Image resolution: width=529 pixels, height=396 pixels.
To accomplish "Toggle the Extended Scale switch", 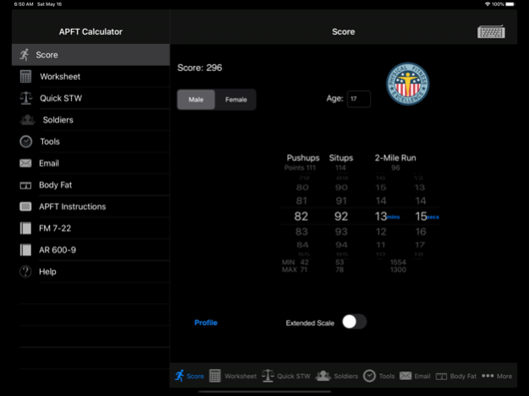I will (354, 322).
